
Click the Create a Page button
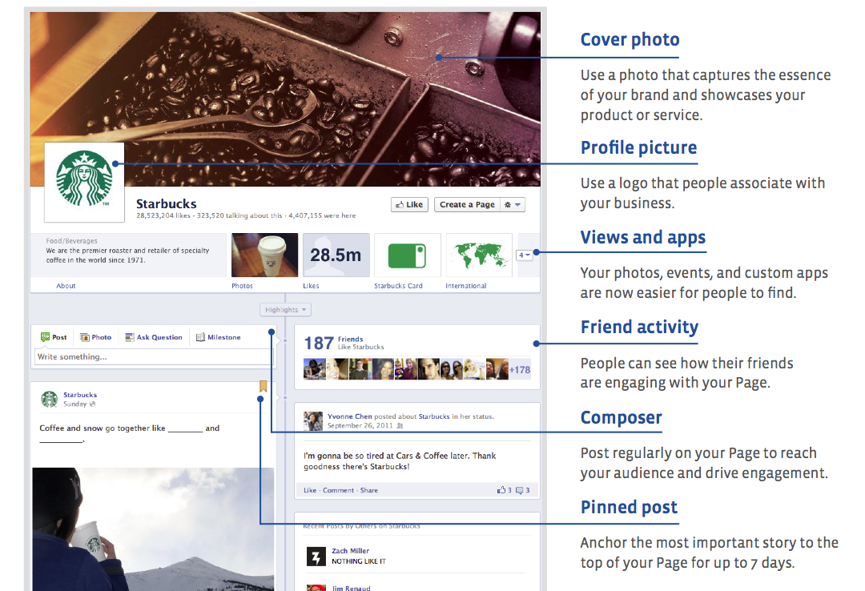pyautogui.click(x=467, y=205)
